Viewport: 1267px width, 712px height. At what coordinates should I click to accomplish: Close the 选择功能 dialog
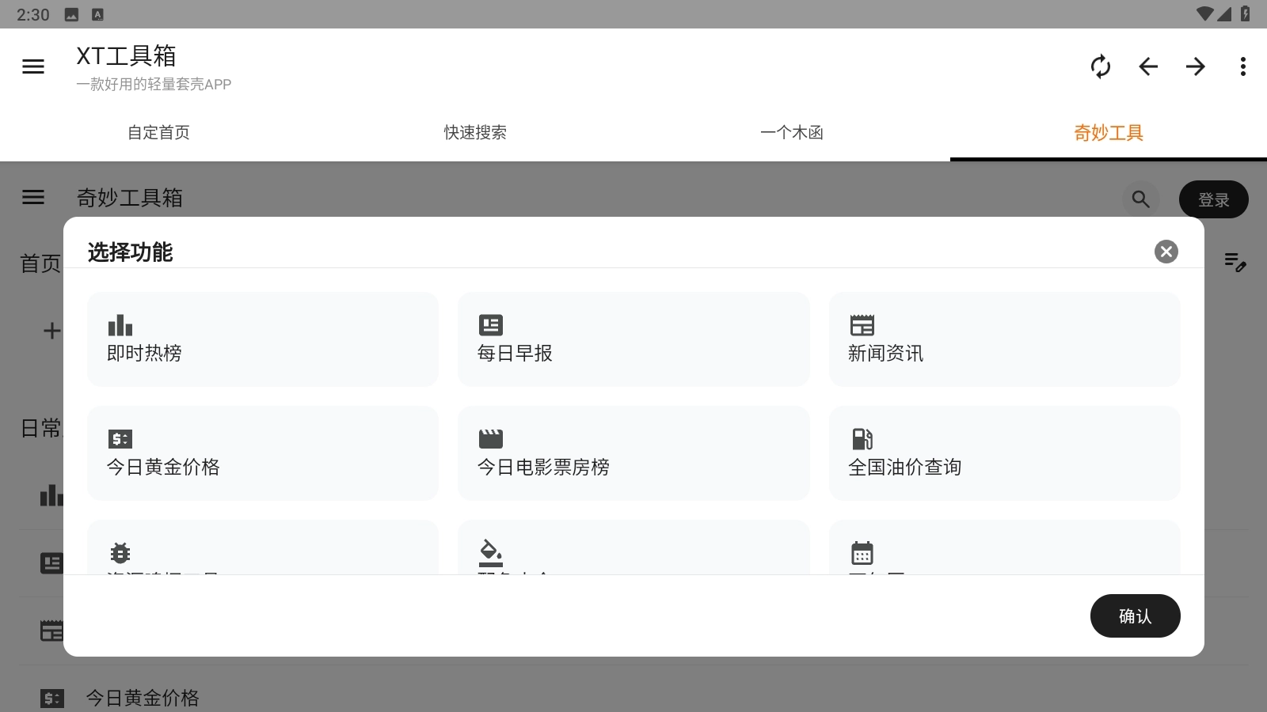pyautogui.click(x=1166, y=252)
